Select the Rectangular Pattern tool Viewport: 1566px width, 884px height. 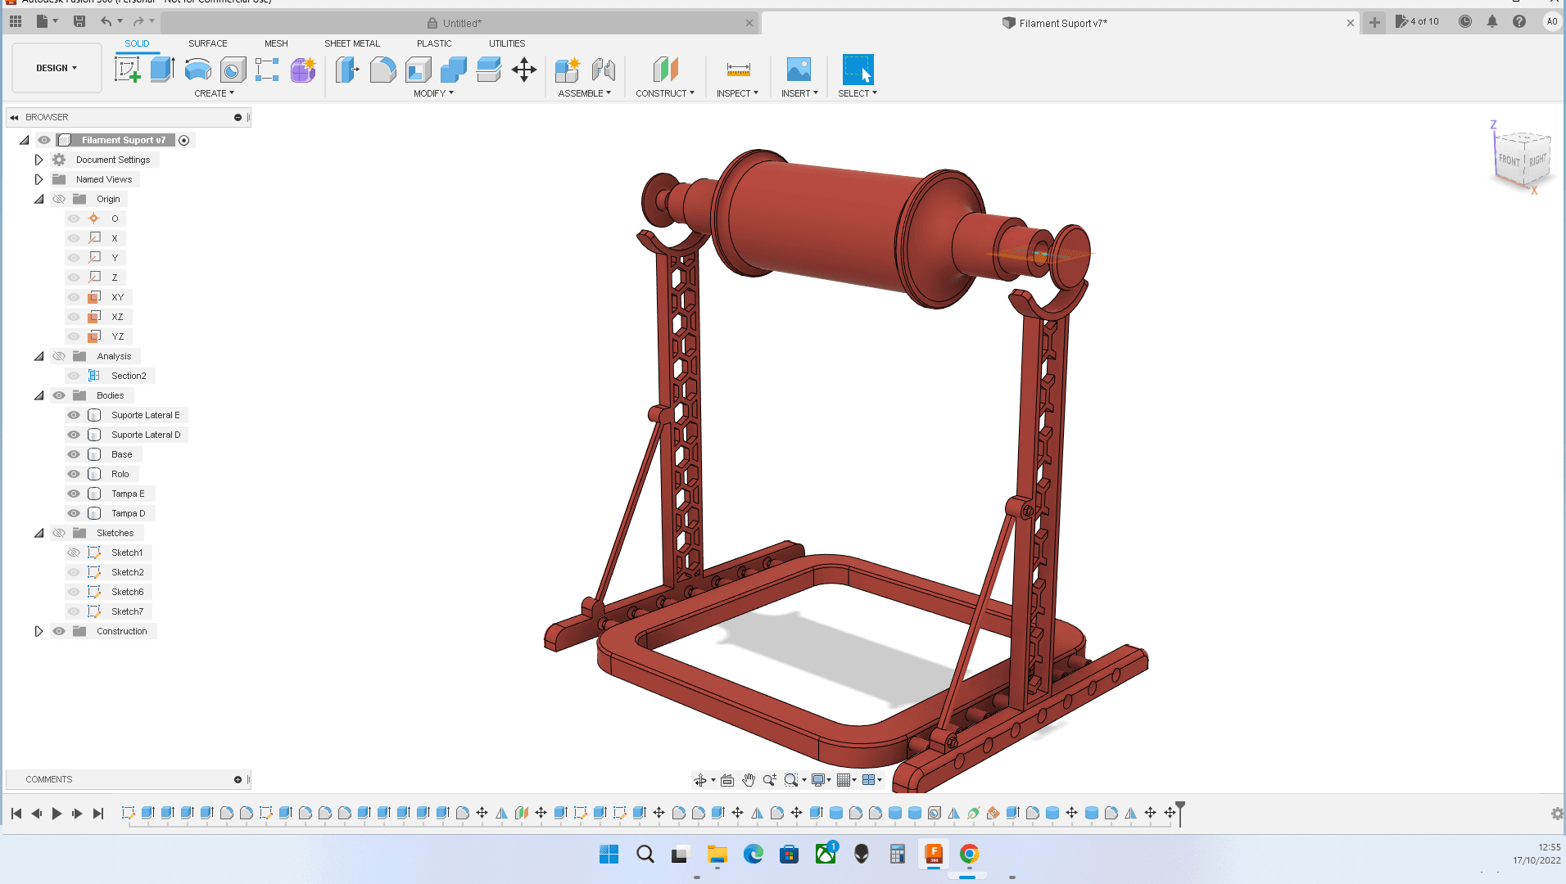[267, 70]
